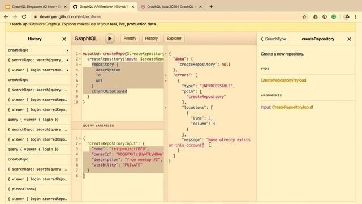The width and height of the screenshot is (362, 204).
Task: Select the third createRepo history entry
Action: [38, 159]
